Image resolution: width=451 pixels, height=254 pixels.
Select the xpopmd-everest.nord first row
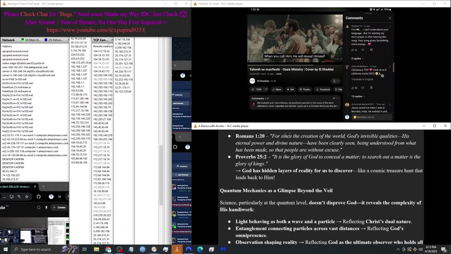point(15,51)
